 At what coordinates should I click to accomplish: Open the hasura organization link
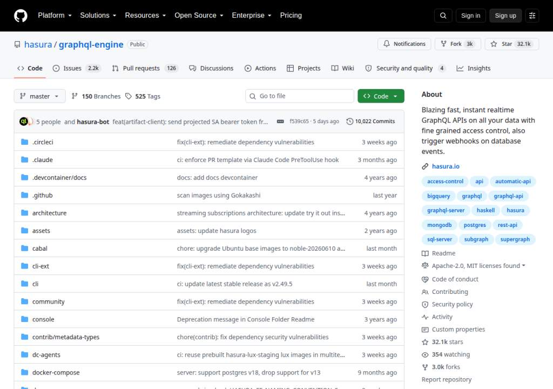[38, 44]
